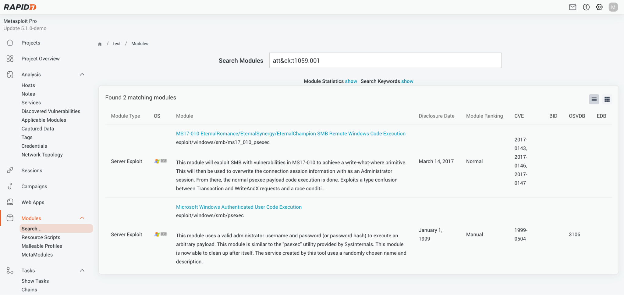Open Chains under Tasks

click(29, 290)
